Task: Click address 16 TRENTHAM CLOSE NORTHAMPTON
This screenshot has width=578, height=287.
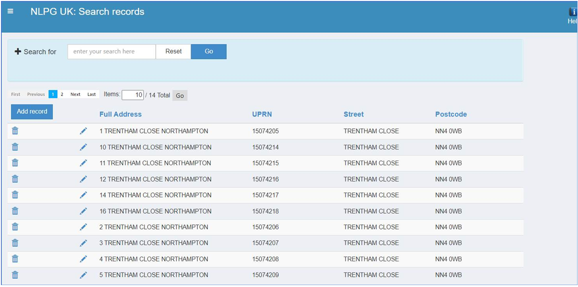Action: pyautogui.click(x=156, y=211)
